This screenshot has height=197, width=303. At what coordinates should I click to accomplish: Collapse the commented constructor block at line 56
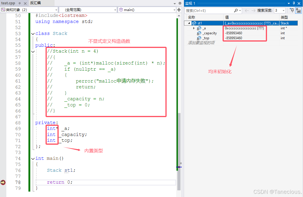33,51
